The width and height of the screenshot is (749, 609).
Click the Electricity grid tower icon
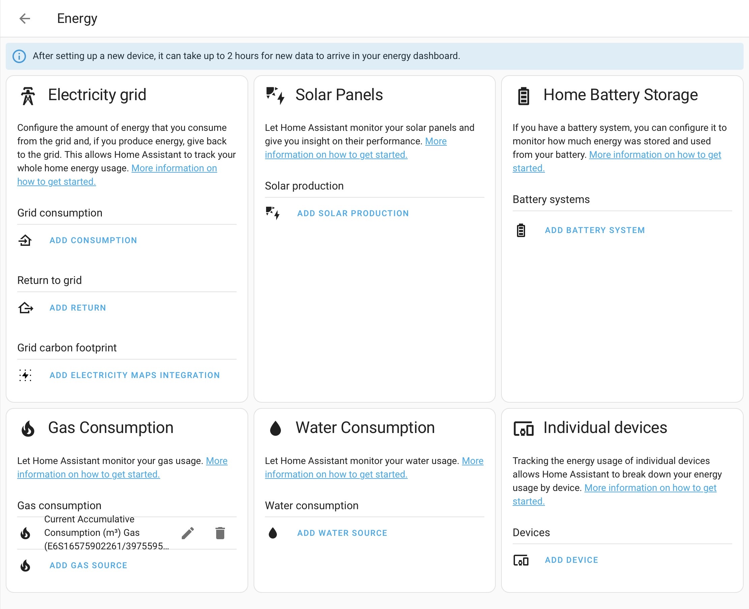point(28,96)
